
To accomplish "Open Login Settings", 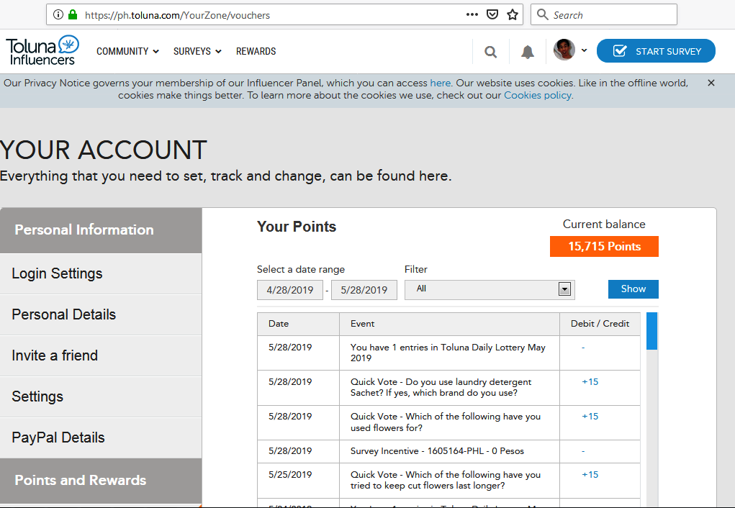I will tap(101, 273).
